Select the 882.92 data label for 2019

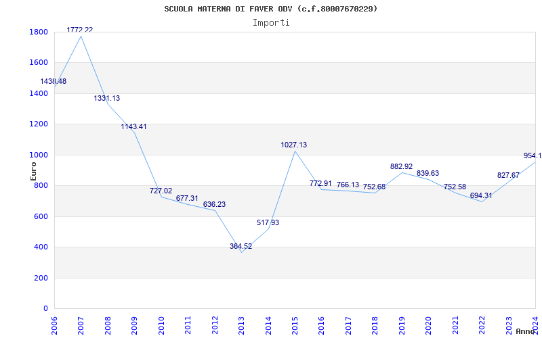click(x=401, y=166)
